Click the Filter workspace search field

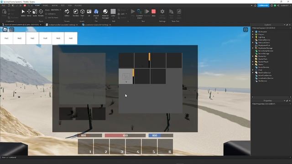point(271,28)
